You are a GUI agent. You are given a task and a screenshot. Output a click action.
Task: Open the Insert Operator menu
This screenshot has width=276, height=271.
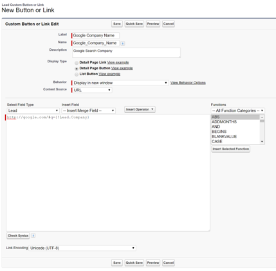click(140, 109)
